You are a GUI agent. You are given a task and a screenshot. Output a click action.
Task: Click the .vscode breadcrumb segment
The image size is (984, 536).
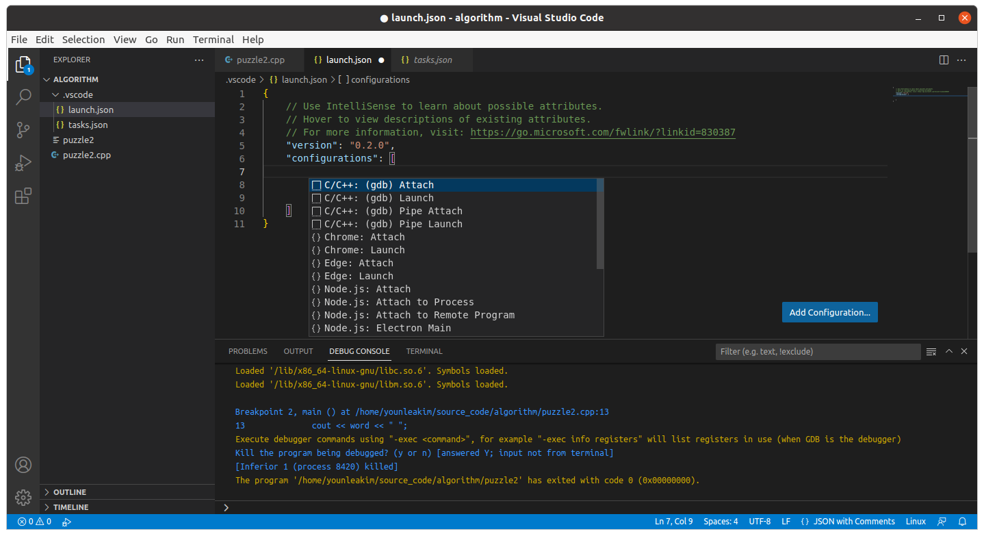241,79
